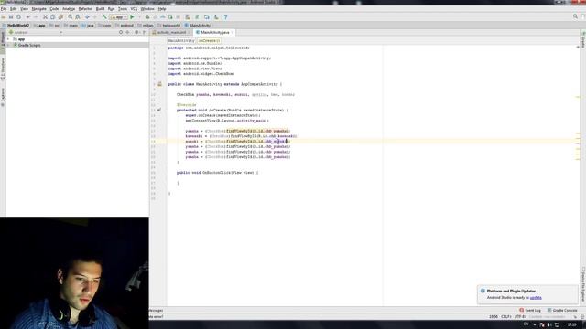Click the Copy toolbar icon

click(53, 16)
